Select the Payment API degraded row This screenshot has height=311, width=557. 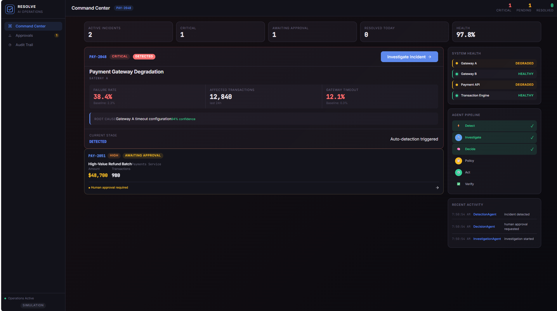pyautogui.click(x=494, y=85)
